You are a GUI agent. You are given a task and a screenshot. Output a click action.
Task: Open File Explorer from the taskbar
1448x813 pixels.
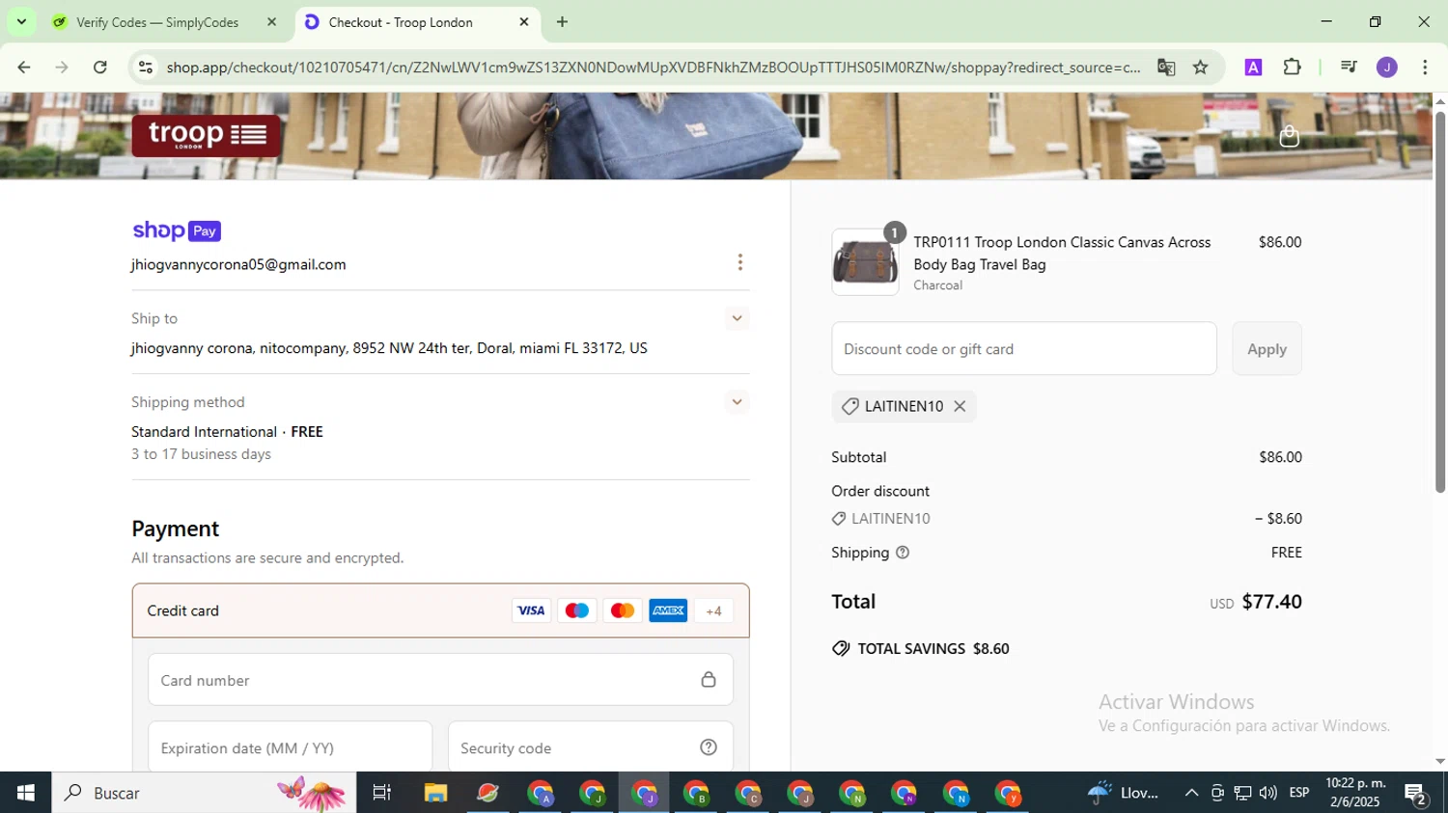coord(435,793)
